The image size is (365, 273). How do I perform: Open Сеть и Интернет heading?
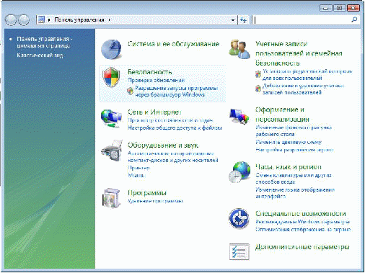154,112
